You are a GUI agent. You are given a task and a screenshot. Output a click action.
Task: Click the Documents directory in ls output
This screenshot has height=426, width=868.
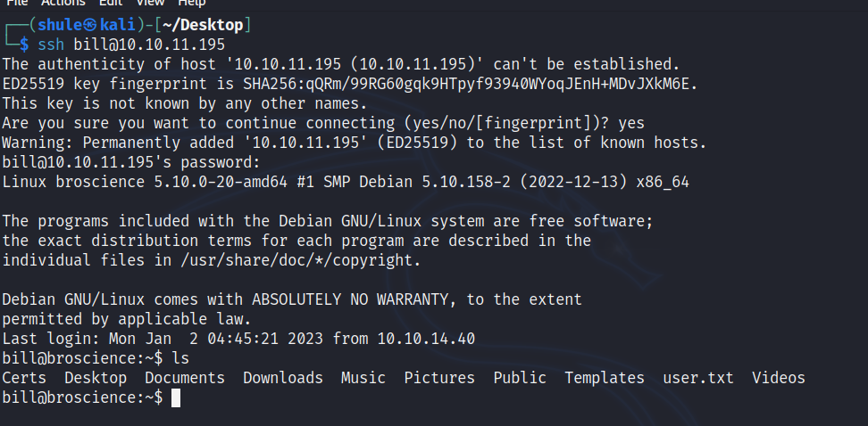click(185, 378)
